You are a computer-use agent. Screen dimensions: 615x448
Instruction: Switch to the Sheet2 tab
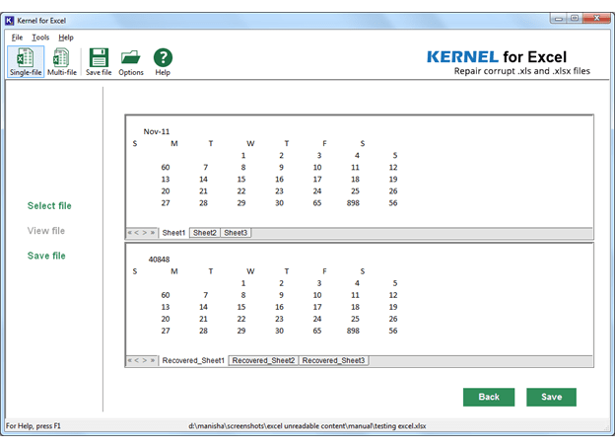(x=204, y=233)
